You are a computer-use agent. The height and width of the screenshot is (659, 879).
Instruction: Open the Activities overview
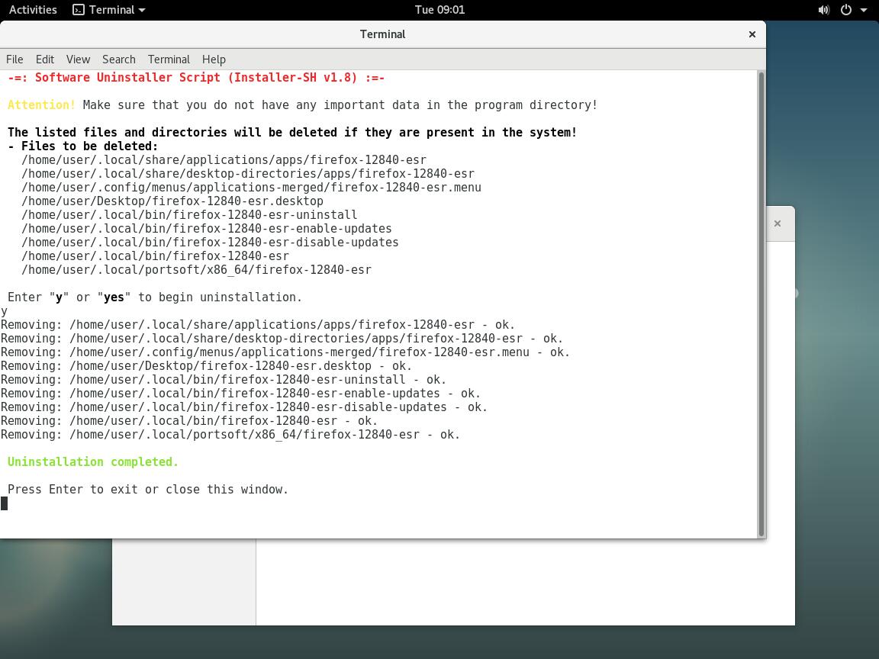tap(33, 9)
